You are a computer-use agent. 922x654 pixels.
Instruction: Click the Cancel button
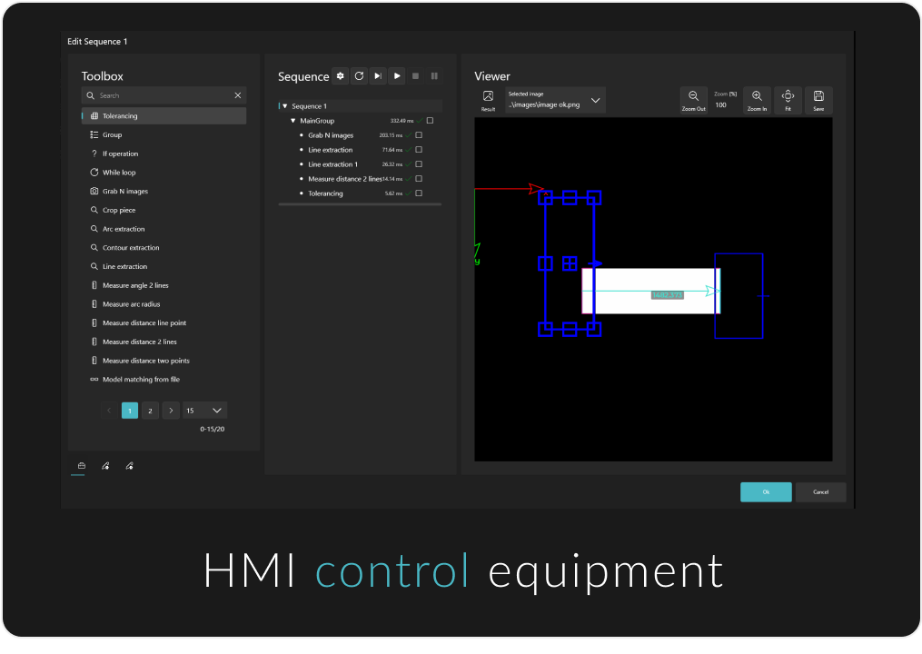pos(820,492)
